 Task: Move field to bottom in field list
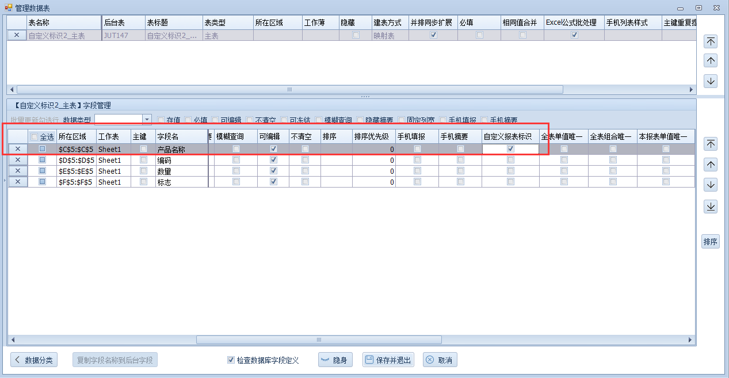(711, 207)
